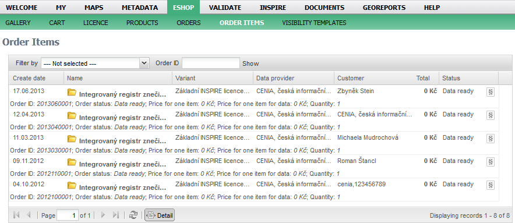Screen dimensions: 515x223
Task: Open licence icon for Roman Štancl order
Action: (x=491, y=162)
